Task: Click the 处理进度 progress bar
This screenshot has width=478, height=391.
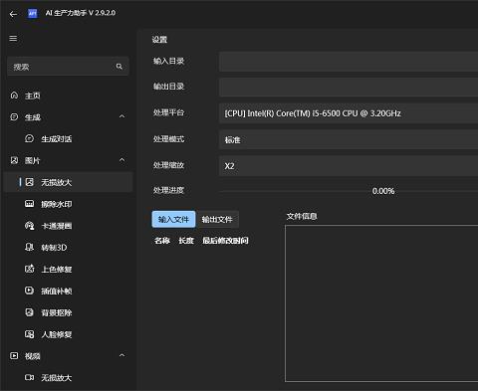Action: (349, 191)
